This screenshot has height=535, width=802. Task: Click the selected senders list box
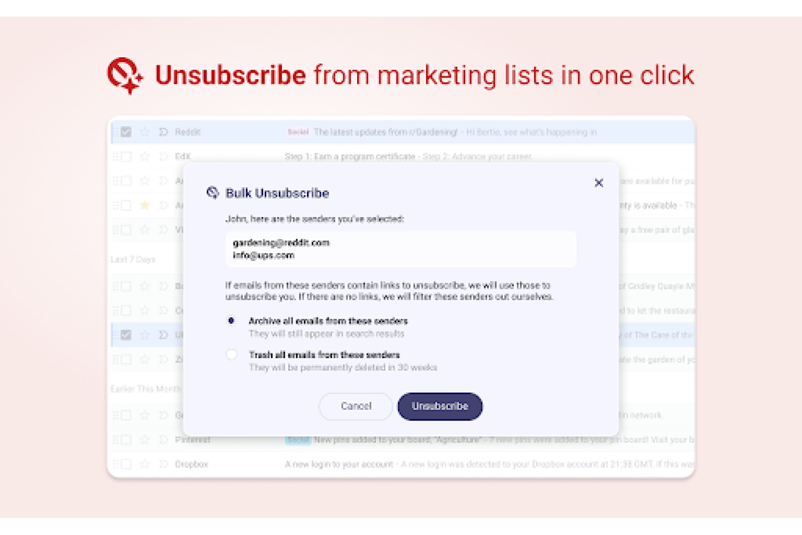(x=400, y=249)
